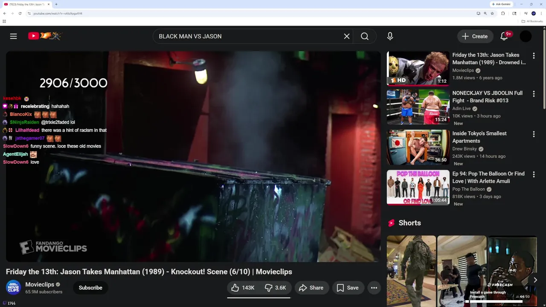Close the Friday the 13th tab
The height and width of the screenshot is (307, 546).
click(x=49, y=4)
